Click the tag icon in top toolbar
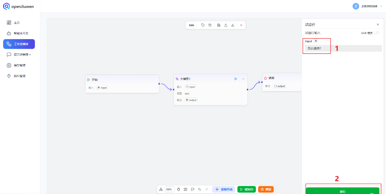 [x=203, y=25]
